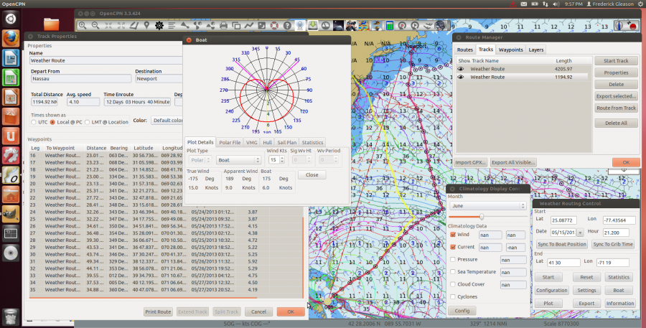Select the LMT @ Location radio button
Image resolution: width=646 pixels, height=328 pixels.
tap(88, 123)
